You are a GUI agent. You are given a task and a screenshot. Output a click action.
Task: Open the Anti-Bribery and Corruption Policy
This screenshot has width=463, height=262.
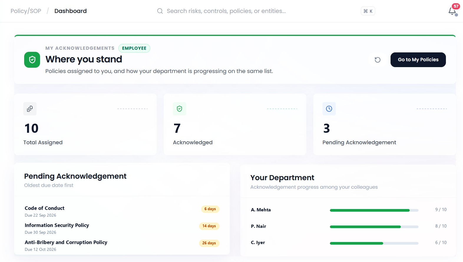pos(66,242)
